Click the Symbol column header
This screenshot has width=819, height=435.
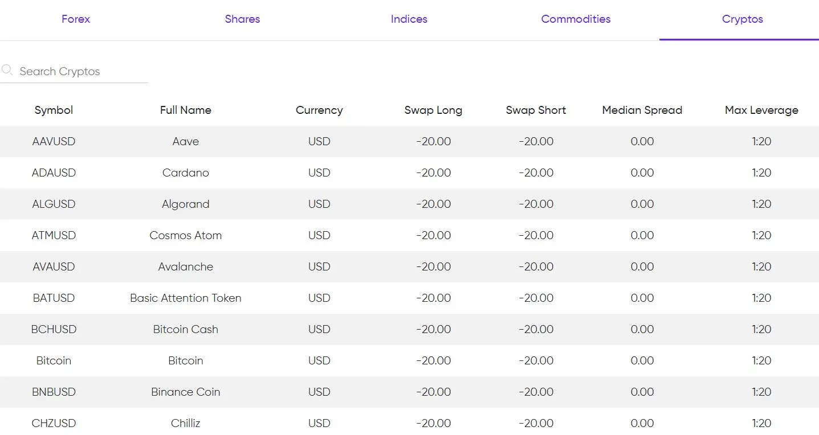tap(54, 110)
